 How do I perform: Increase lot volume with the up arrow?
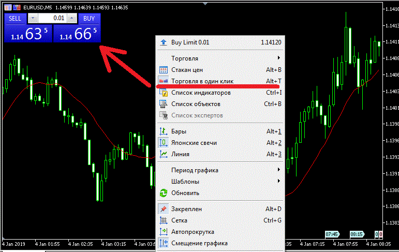71,18
